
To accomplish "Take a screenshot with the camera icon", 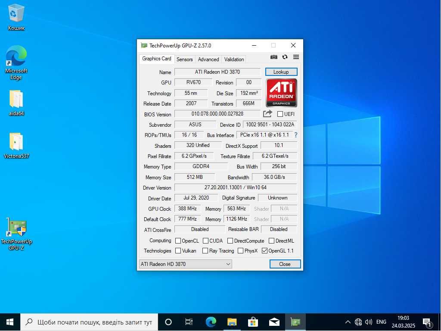I will (273, 57).
